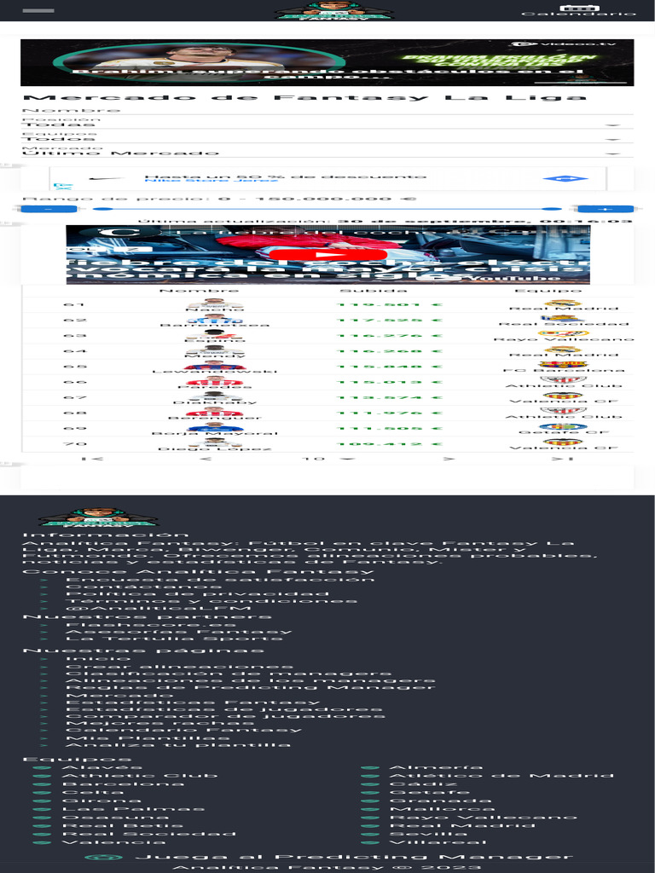Click the Valencia CF crest in row 70
Screen dimensions: 655x873
pyautogui.click(x=563, y=442)
